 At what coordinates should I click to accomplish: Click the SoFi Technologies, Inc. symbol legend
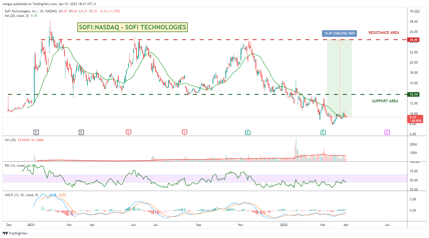point(31,11)
